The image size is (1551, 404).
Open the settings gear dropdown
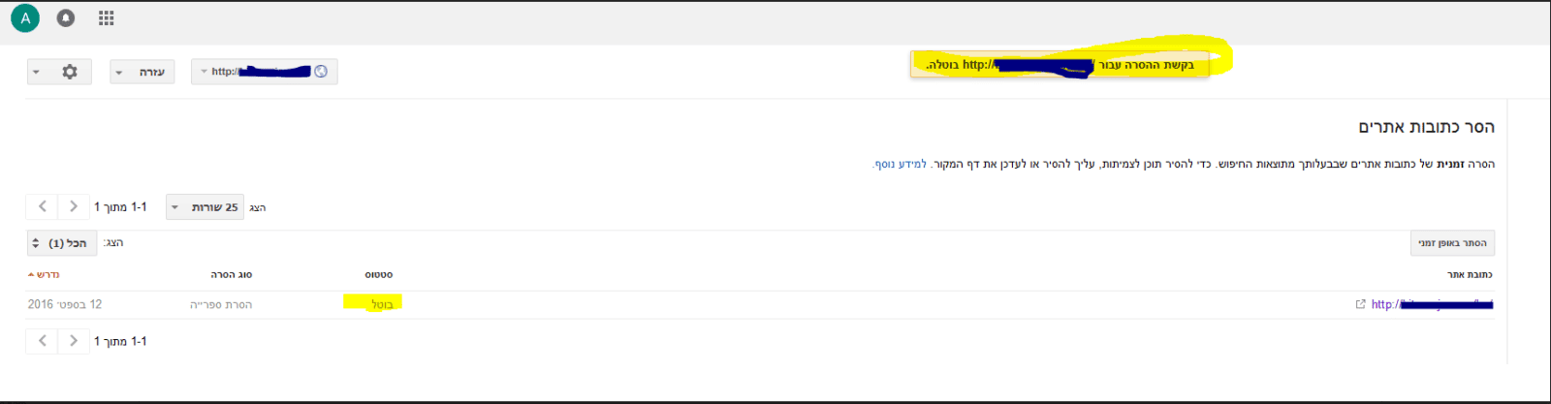(59, 72)
